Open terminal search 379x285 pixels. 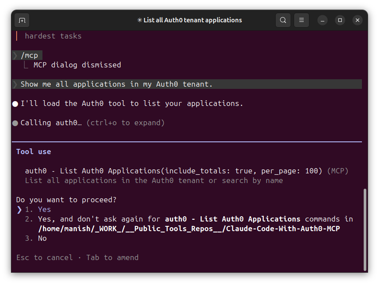click(283, 20)
